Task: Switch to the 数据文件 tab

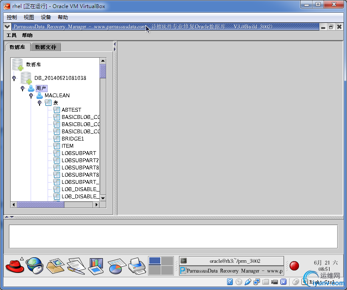Action: (46, 47)
